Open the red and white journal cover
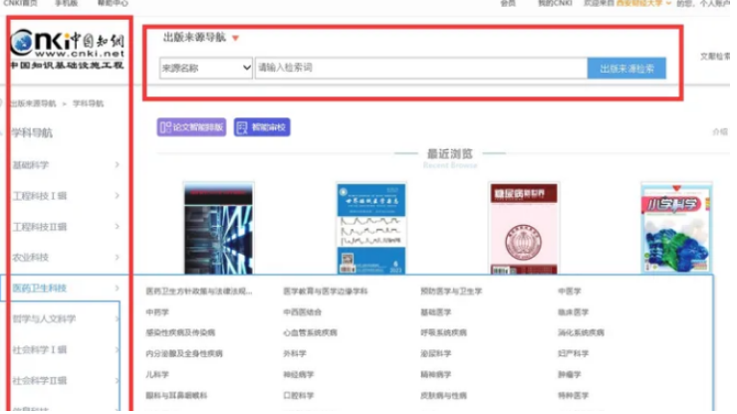The height and width of the screenshot is (414, 737). 524,227
